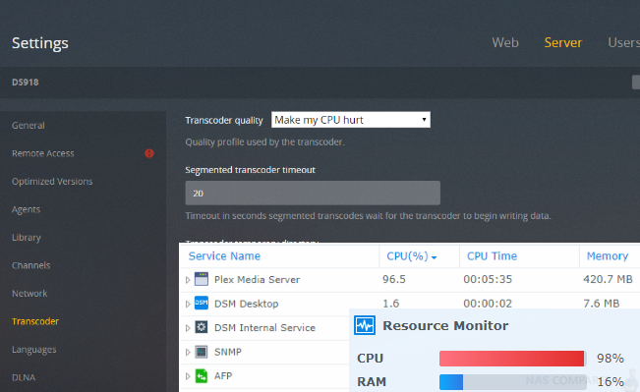Screen dimensions: 640x392
Task: Expand the SNMP service row
Action: click(188, 352)
